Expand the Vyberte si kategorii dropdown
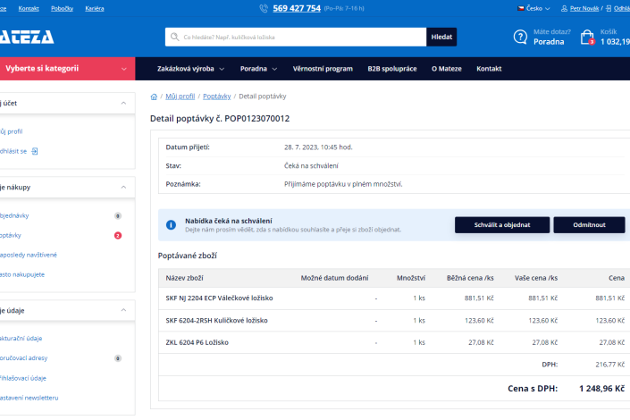 click(x=67, y=69)
